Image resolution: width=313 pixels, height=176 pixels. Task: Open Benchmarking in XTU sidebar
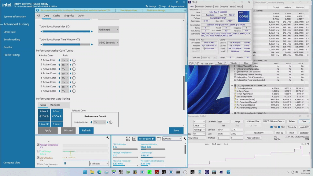12,39
